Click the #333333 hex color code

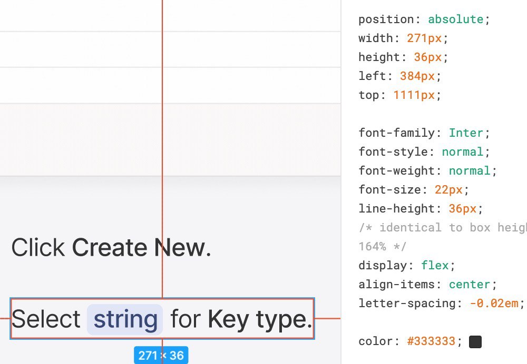(x=431, y=341)
